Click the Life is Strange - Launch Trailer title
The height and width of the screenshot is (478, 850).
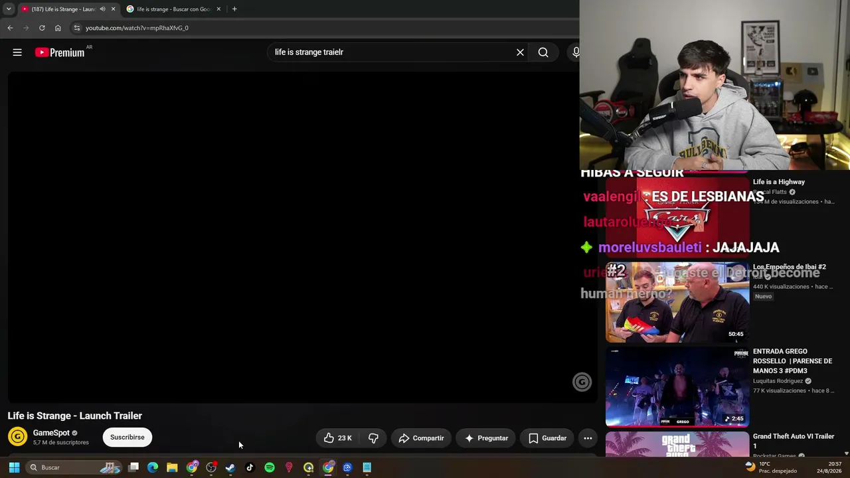point(75,416)
